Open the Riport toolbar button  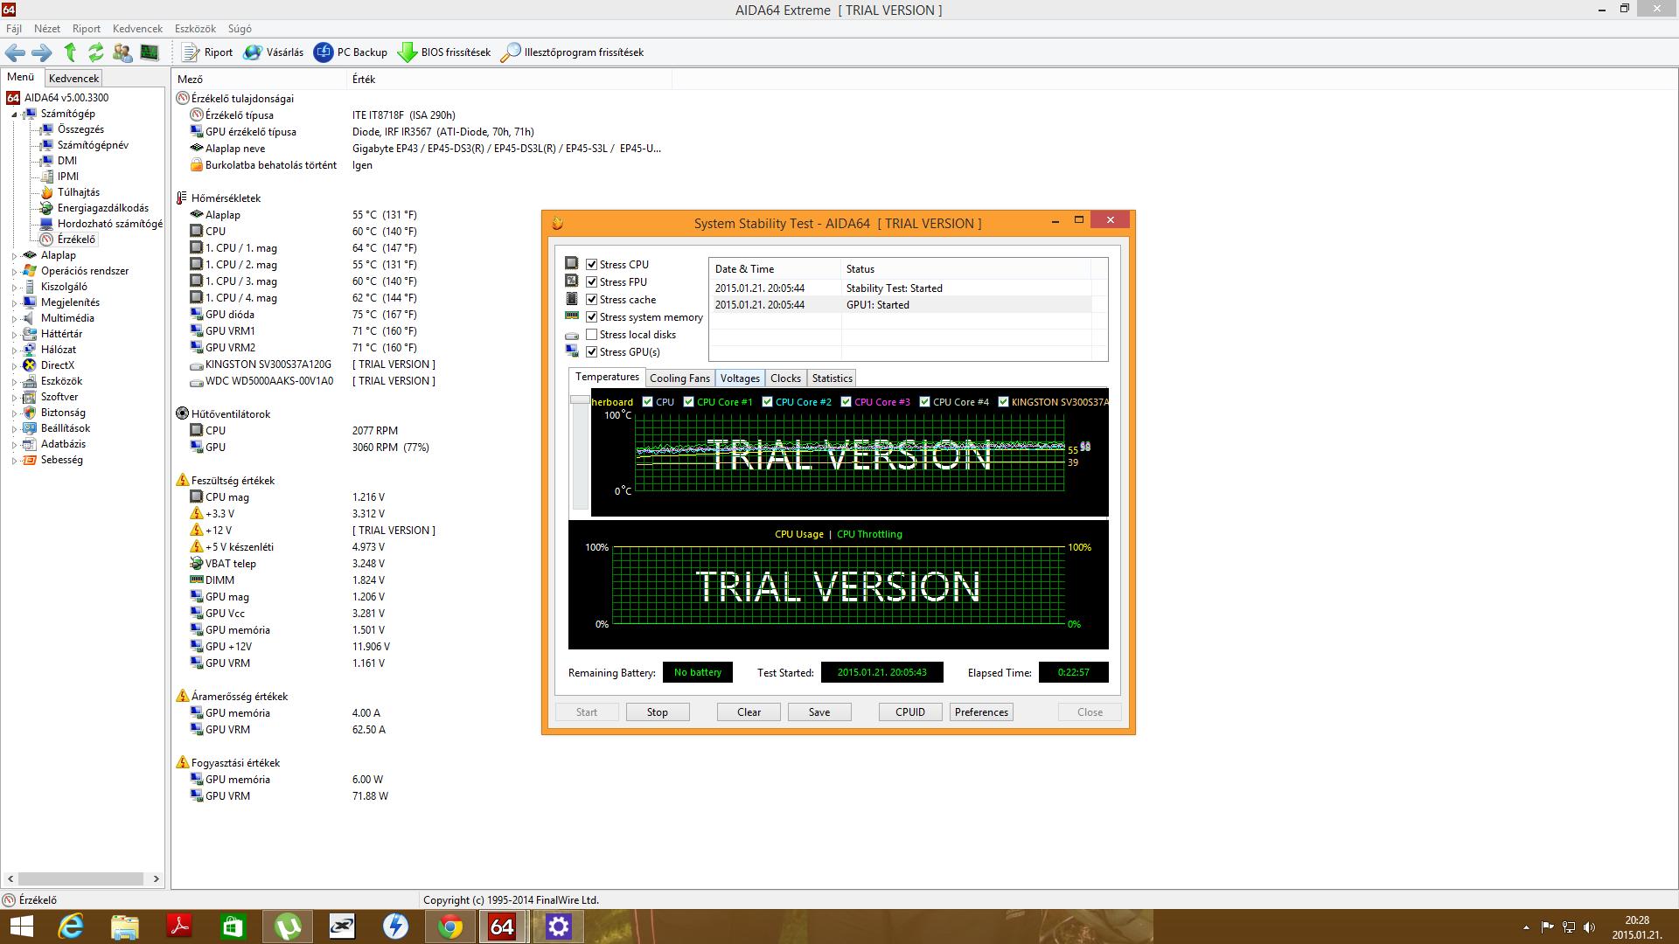tap(207, 52)
